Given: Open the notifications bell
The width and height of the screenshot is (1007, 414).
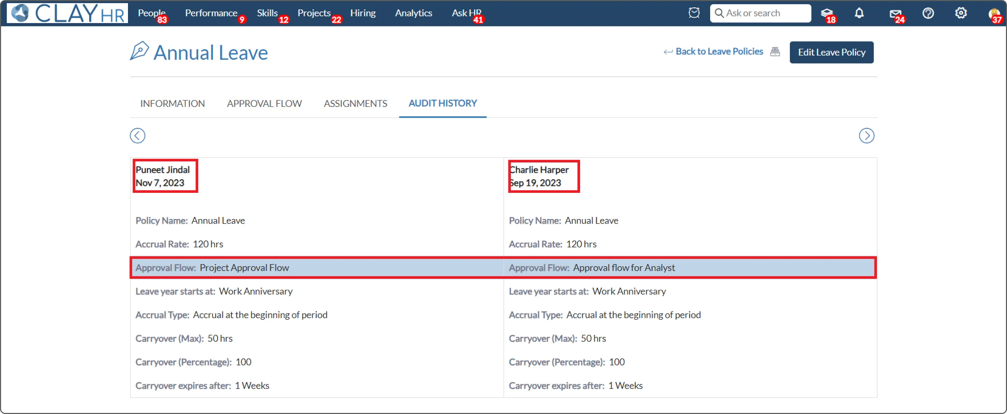Looking at the screenshot, I should click(x=859, y=13).
